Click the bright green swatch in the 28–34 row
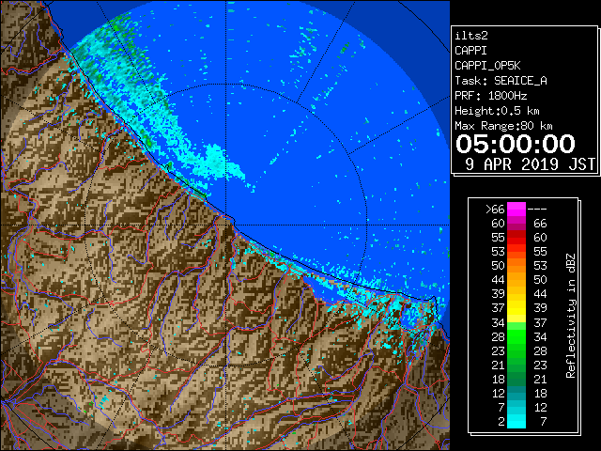Viewport: 601px width, 451px height. pyautogui.click(x=516, y=336)
